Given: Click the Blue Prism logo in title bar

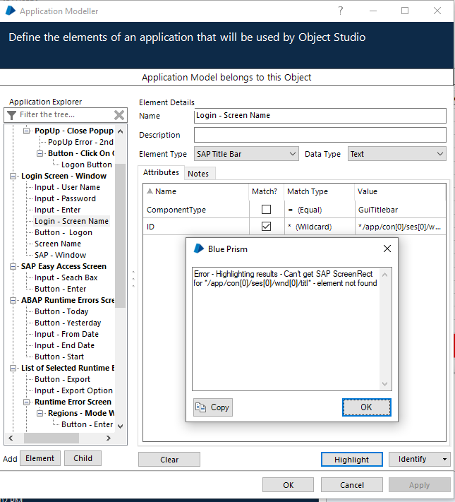Looking at the screenshot, I should point(11,11).
